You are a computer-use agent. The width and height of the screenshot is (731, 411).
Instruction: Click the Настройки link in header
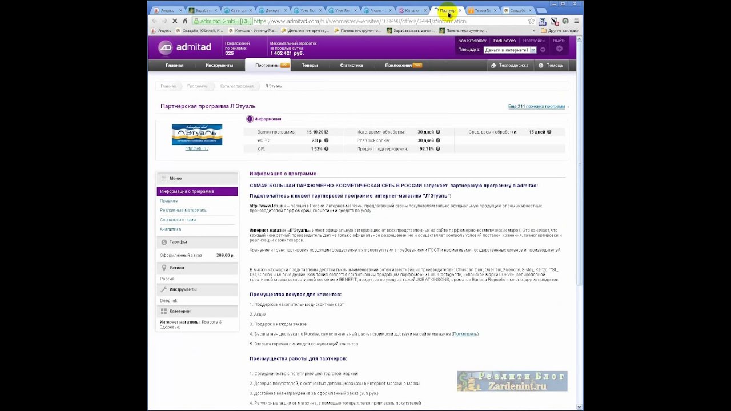(x=533, y=41)
